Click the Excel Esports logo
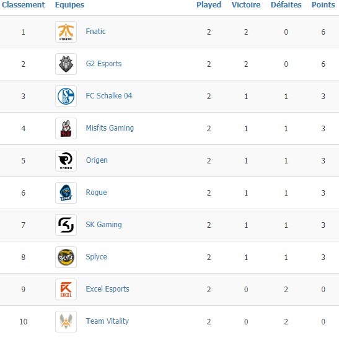This screenshot has width=339, height=338. tap(66, 290)
